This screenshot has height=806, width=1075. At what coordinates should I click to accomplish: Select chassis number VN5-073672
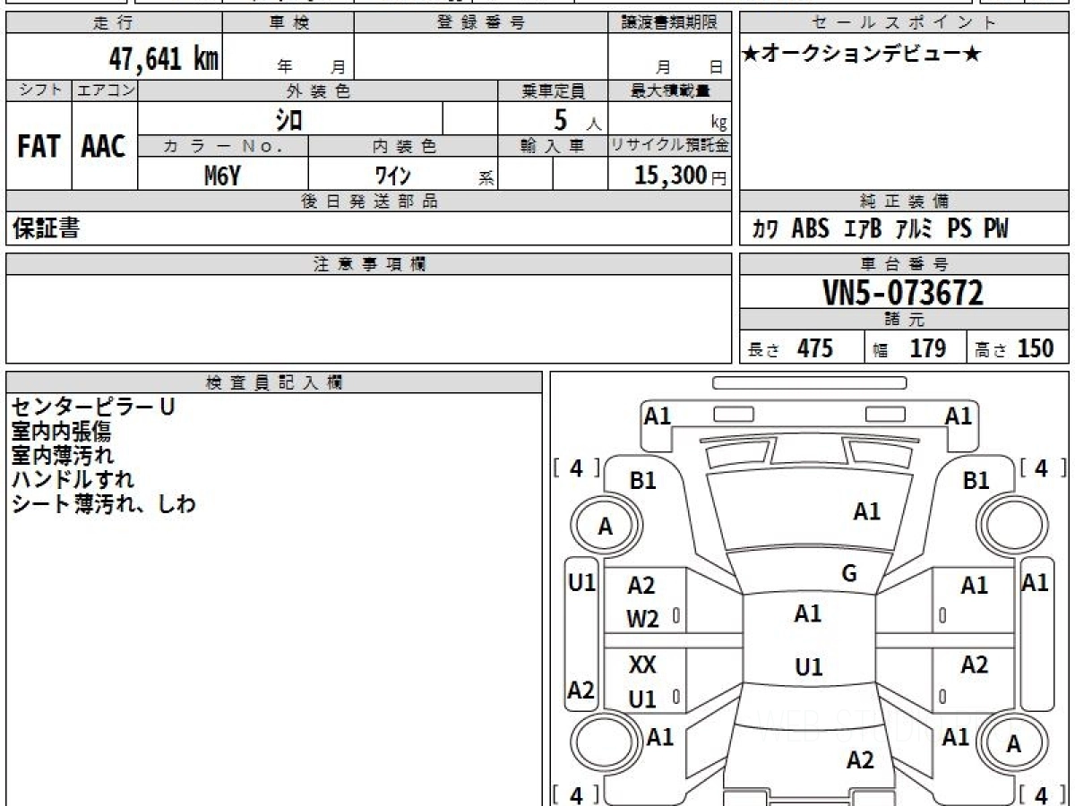[903, 293]
